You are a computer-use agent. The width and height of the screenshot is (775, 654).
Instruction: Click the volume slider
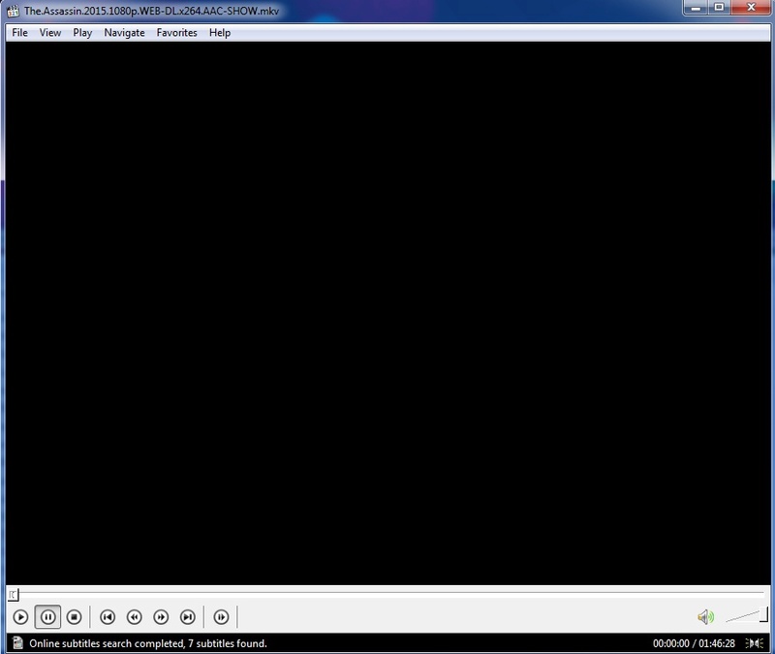(746, 616)
